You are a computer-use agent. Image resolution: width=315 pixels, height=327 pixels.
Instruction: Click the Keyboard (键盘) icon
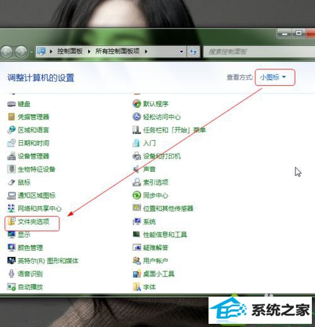11,104
